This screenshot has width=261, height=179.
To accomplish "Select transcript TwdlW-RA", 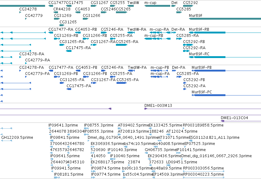I will coord(137,29).
